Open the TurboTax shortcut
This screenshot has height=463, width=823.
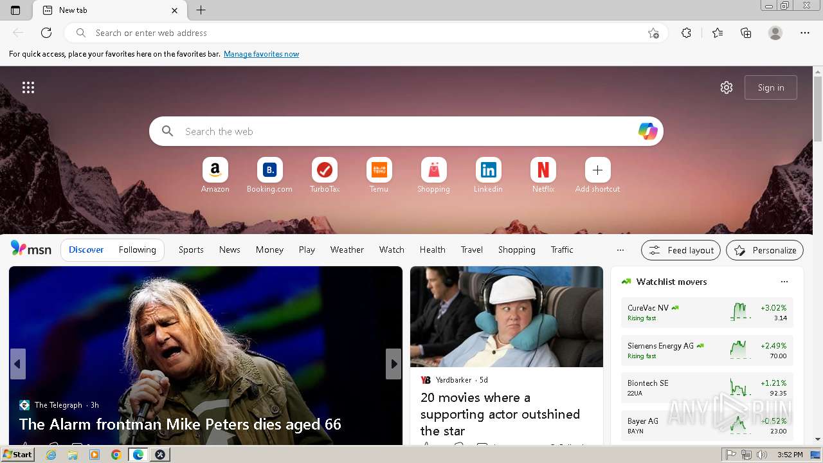tap(325, 176)
